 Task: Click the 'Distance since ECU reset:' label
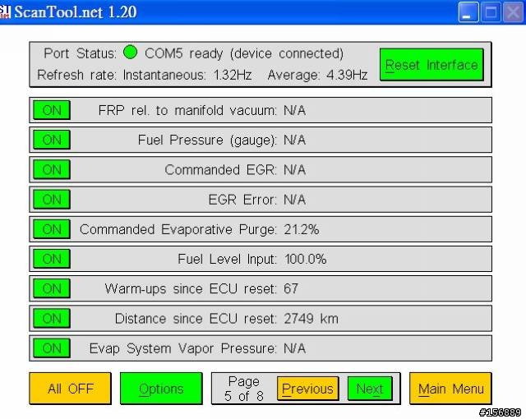click(x=196, y=319)
